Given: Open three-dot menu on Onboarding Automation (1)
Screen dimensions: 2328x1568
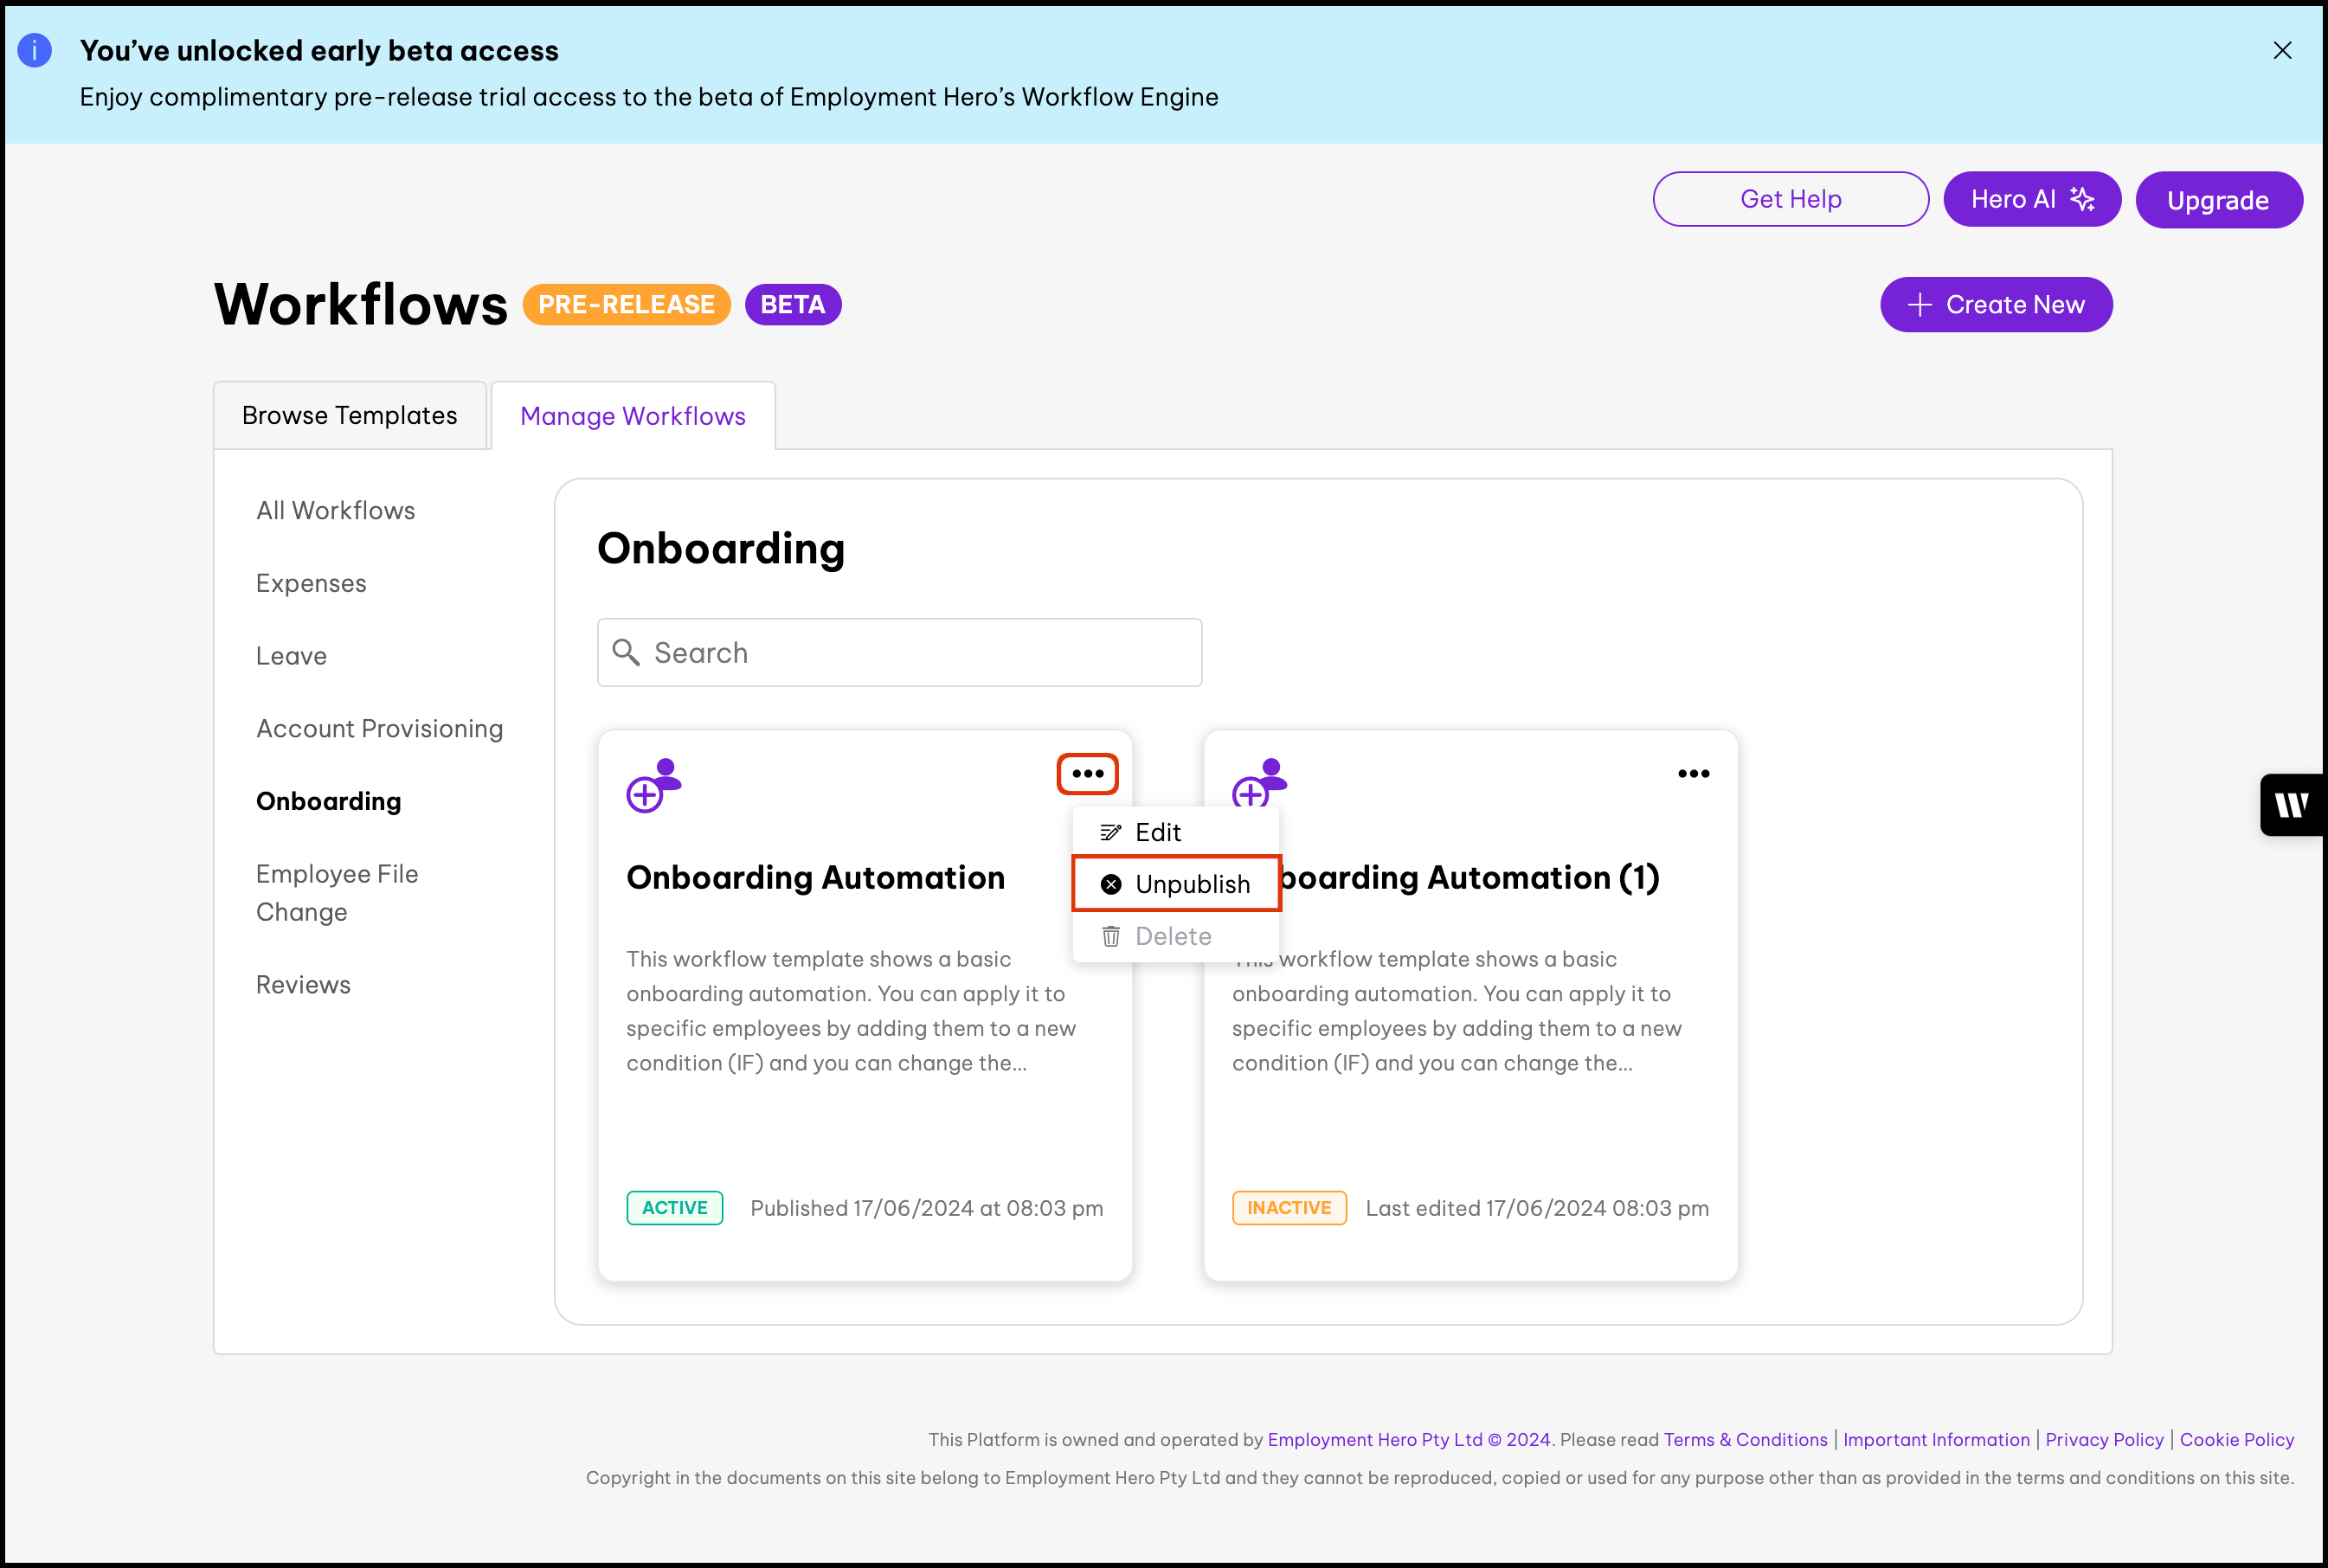Looking at the screenshot, I should point(1693,774).
